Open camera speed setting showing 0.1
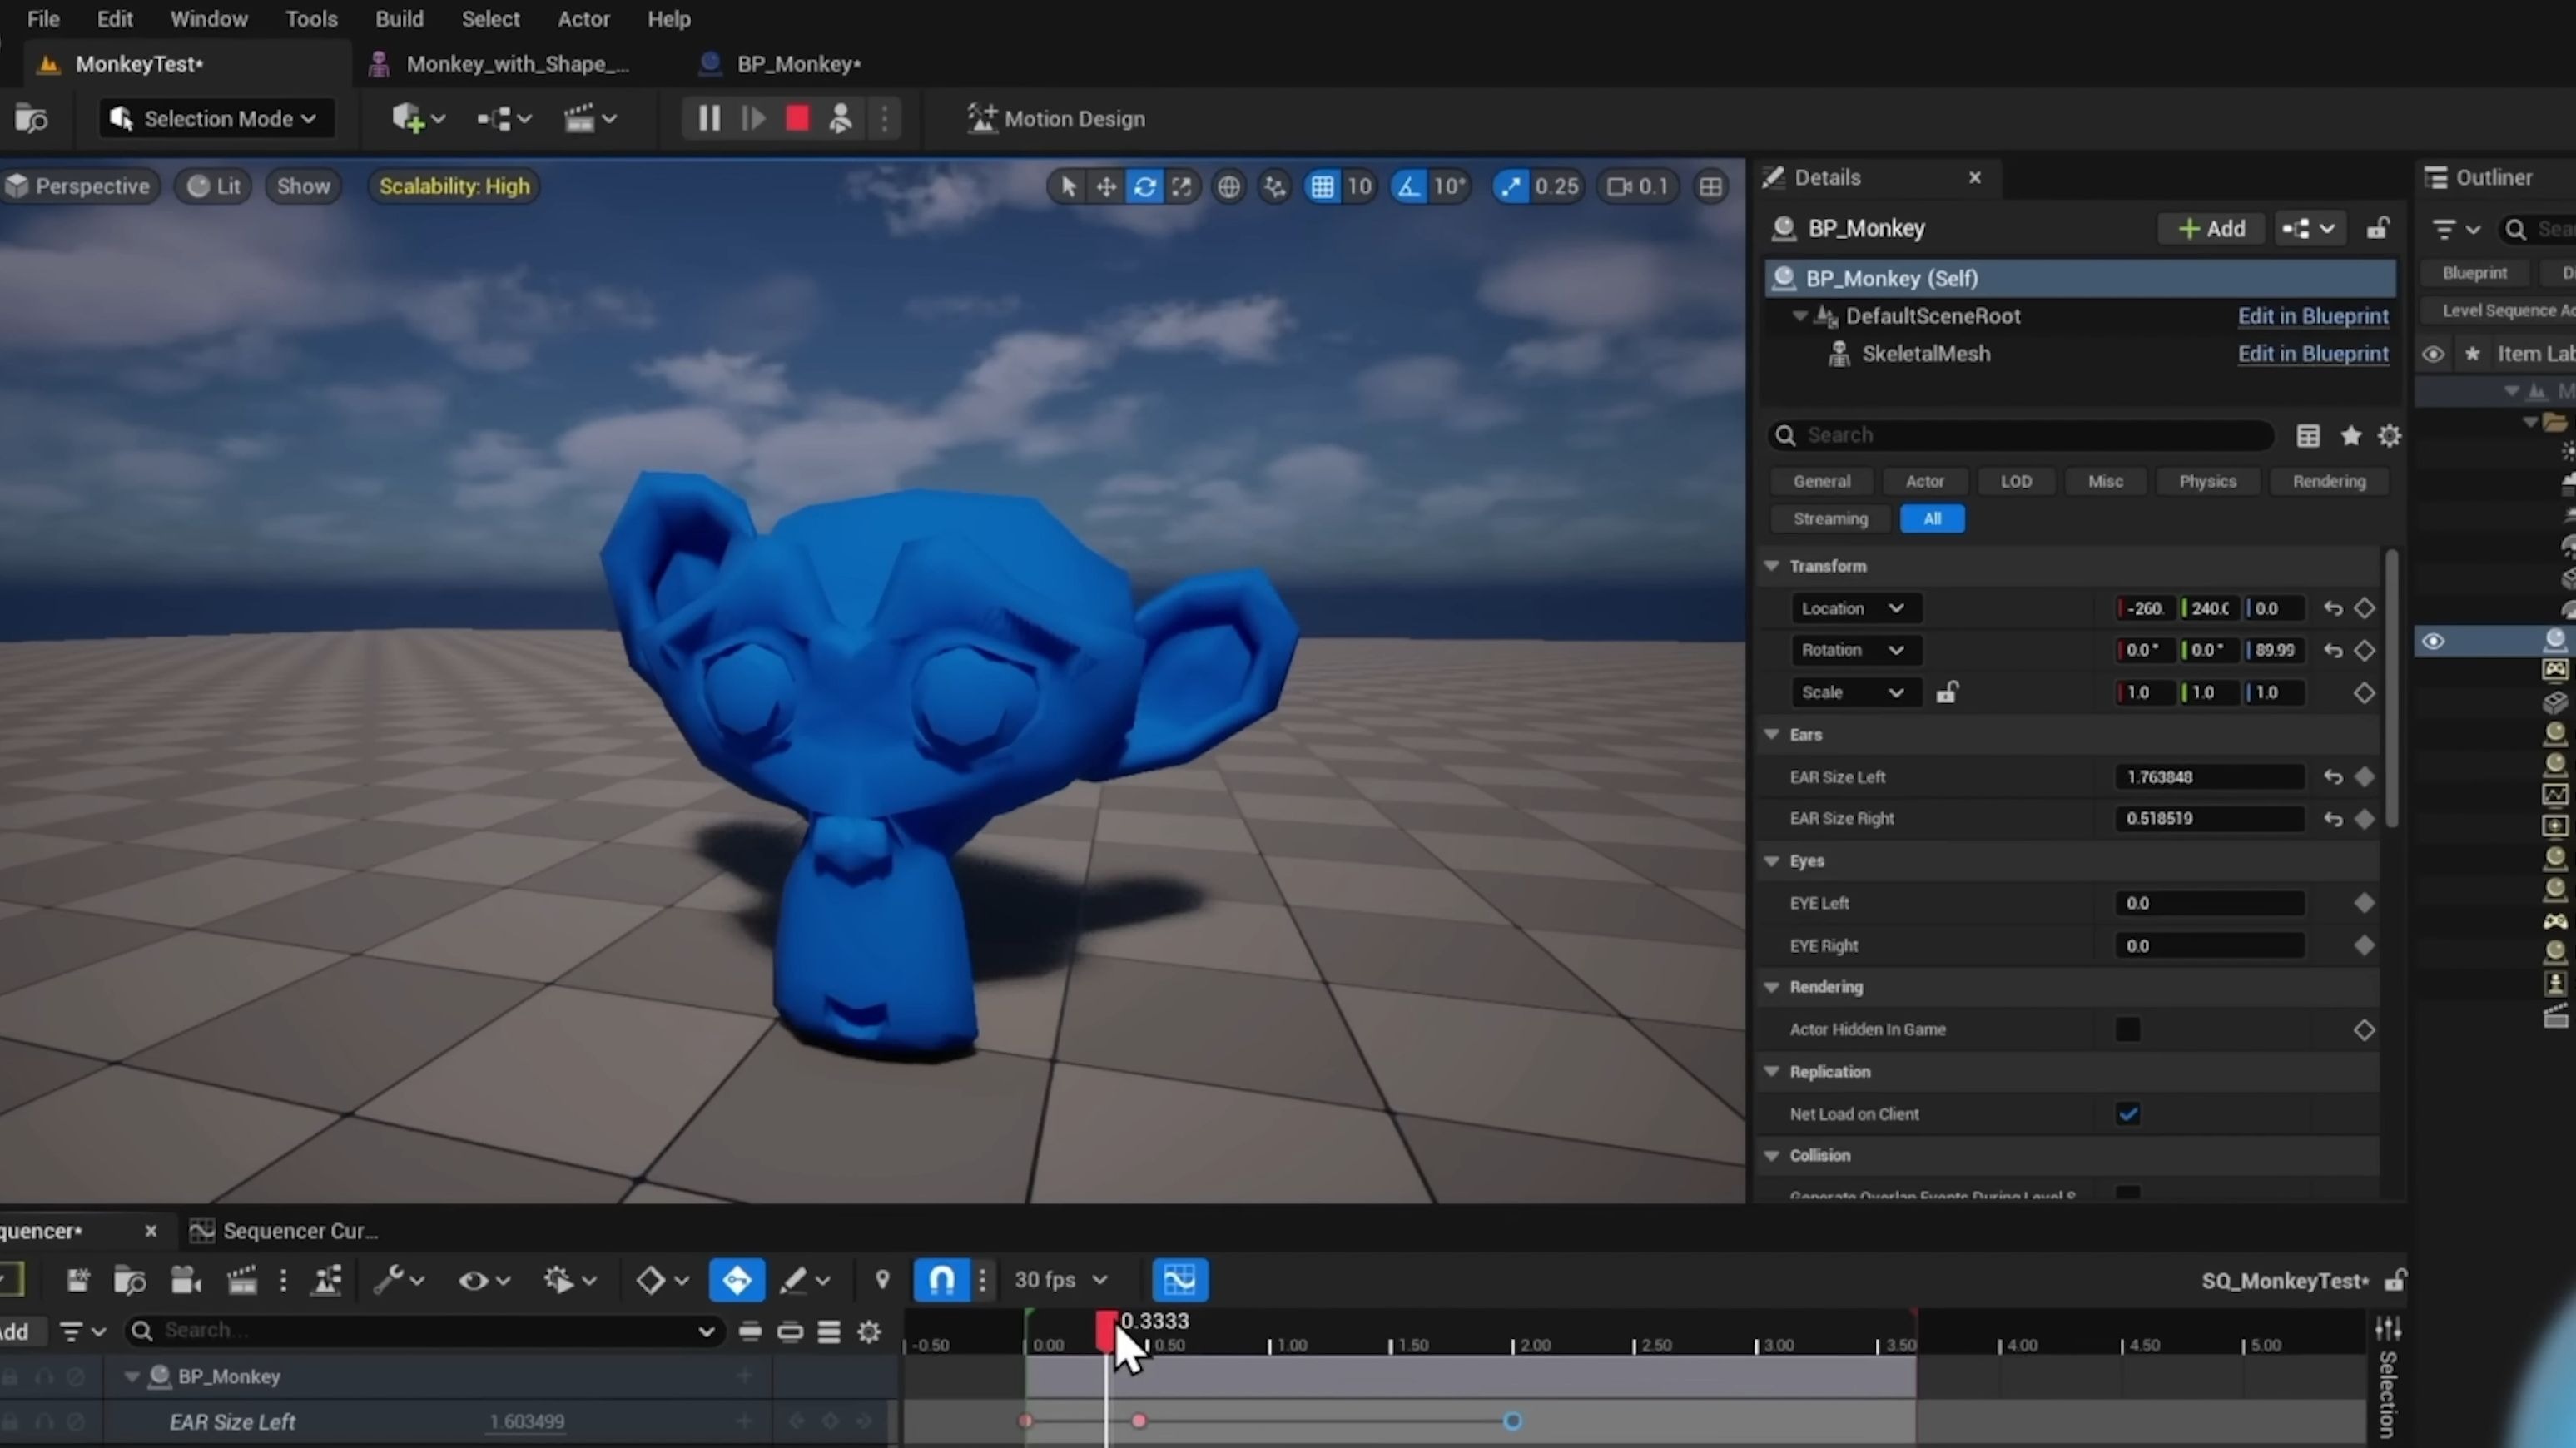 point(1638,186)
